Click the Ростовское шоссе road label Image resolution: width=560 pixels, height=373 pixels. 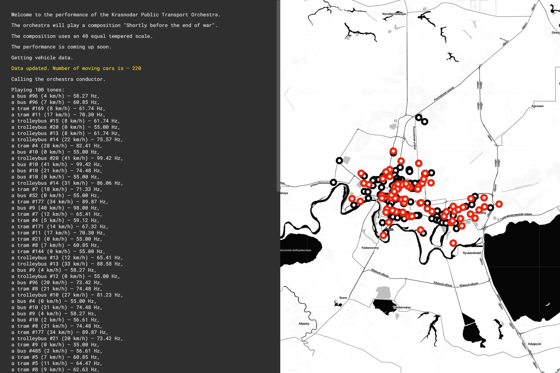pos(444,94)
